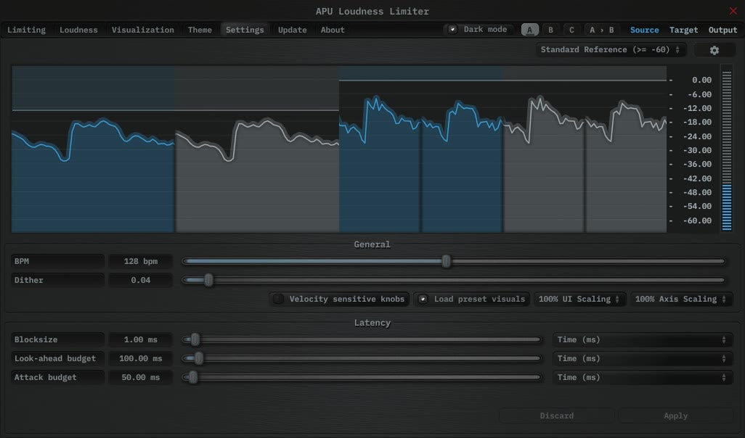Image resolution: width=745 pixels, height=438 pixels.
Task: Click the Attack budget label
Action: coord(57,378)
